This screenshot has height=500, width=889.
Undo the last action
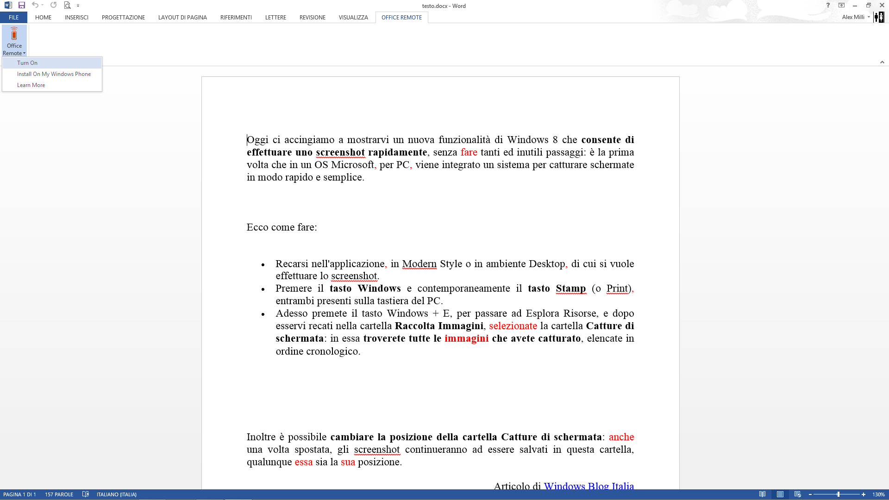(35, 5)
